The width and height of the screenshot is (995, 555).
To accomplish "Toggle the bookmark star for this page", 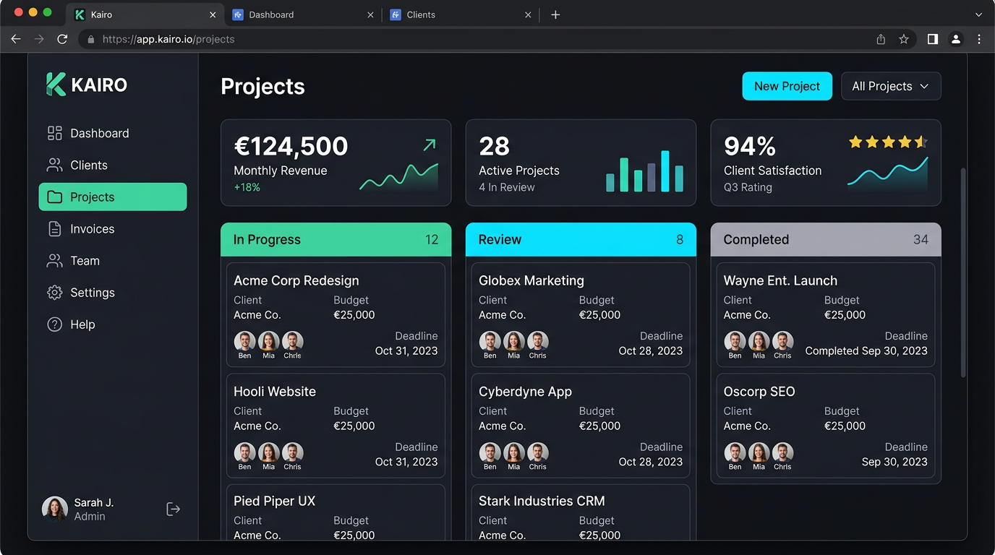I will point(904,39).
